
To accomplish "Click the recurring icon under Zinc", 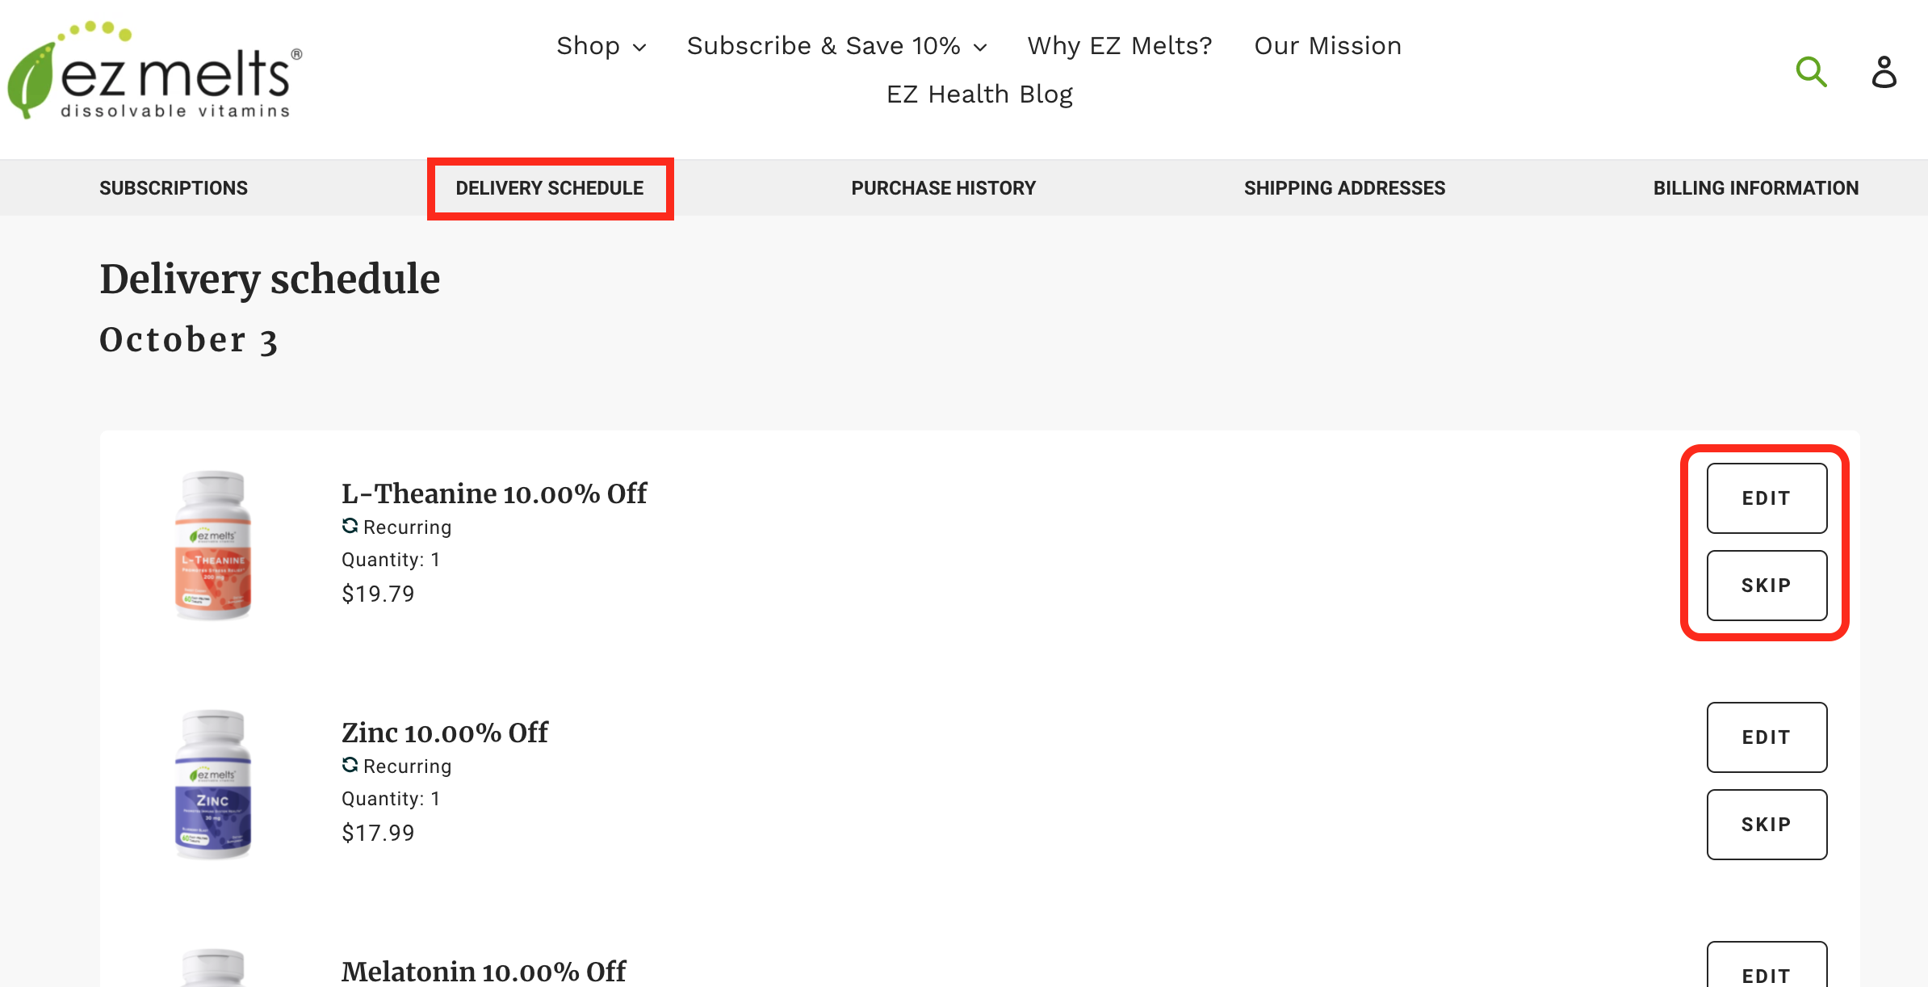I will pyautogui.click(x=350, y=765).
